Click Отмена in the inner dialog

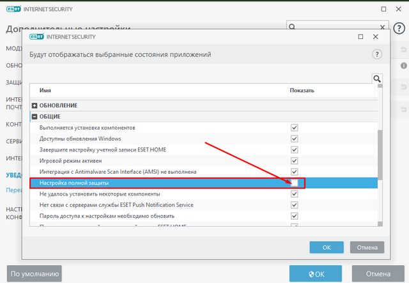click(367, 247)
